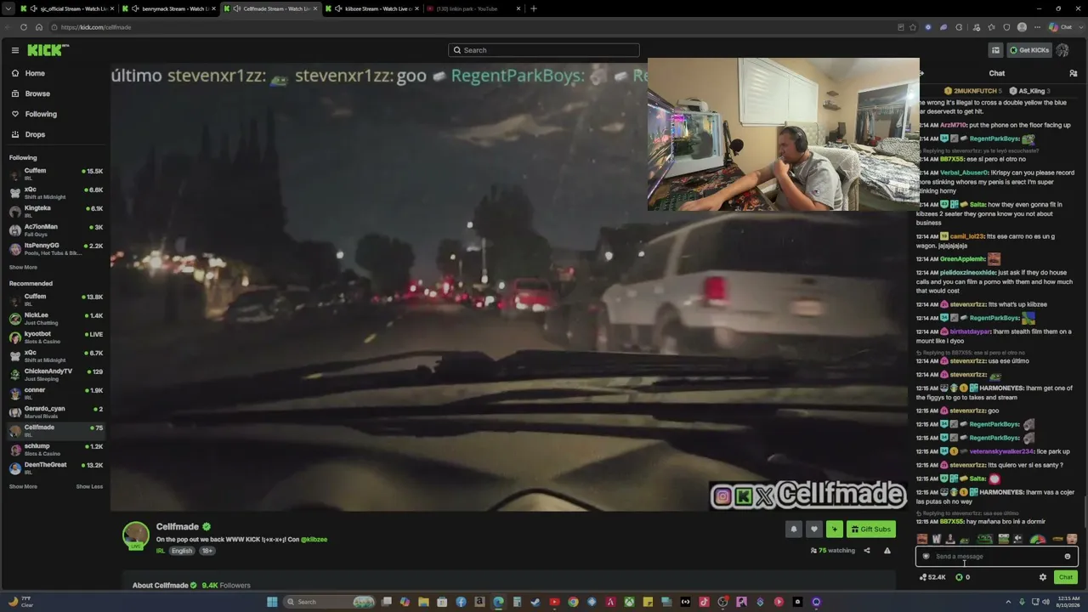Open Xbox app from the taskbar

(629, 602)
